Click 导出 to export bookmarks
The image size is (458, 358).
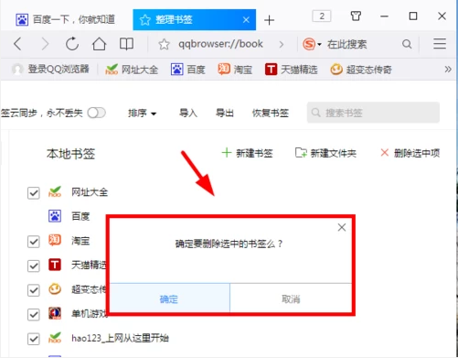point(225,113)
